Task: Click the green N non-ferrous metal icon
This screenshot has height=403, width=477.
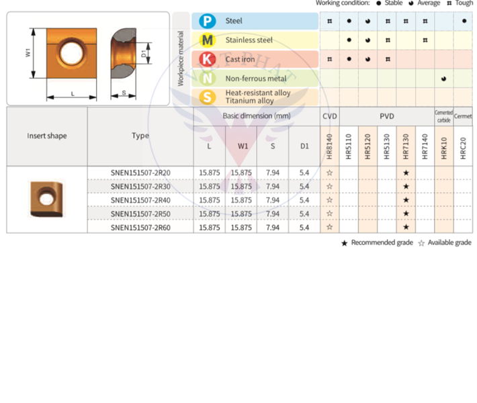Action: 207,79
